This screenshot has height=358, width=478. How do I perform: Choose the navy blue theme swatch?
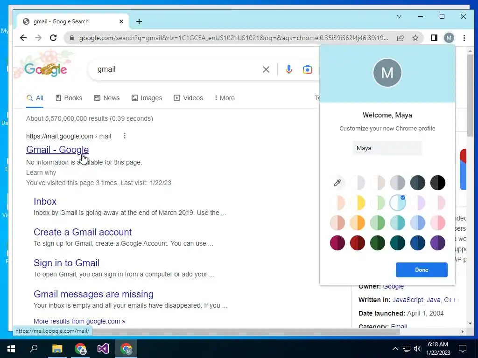pos(418,243)
